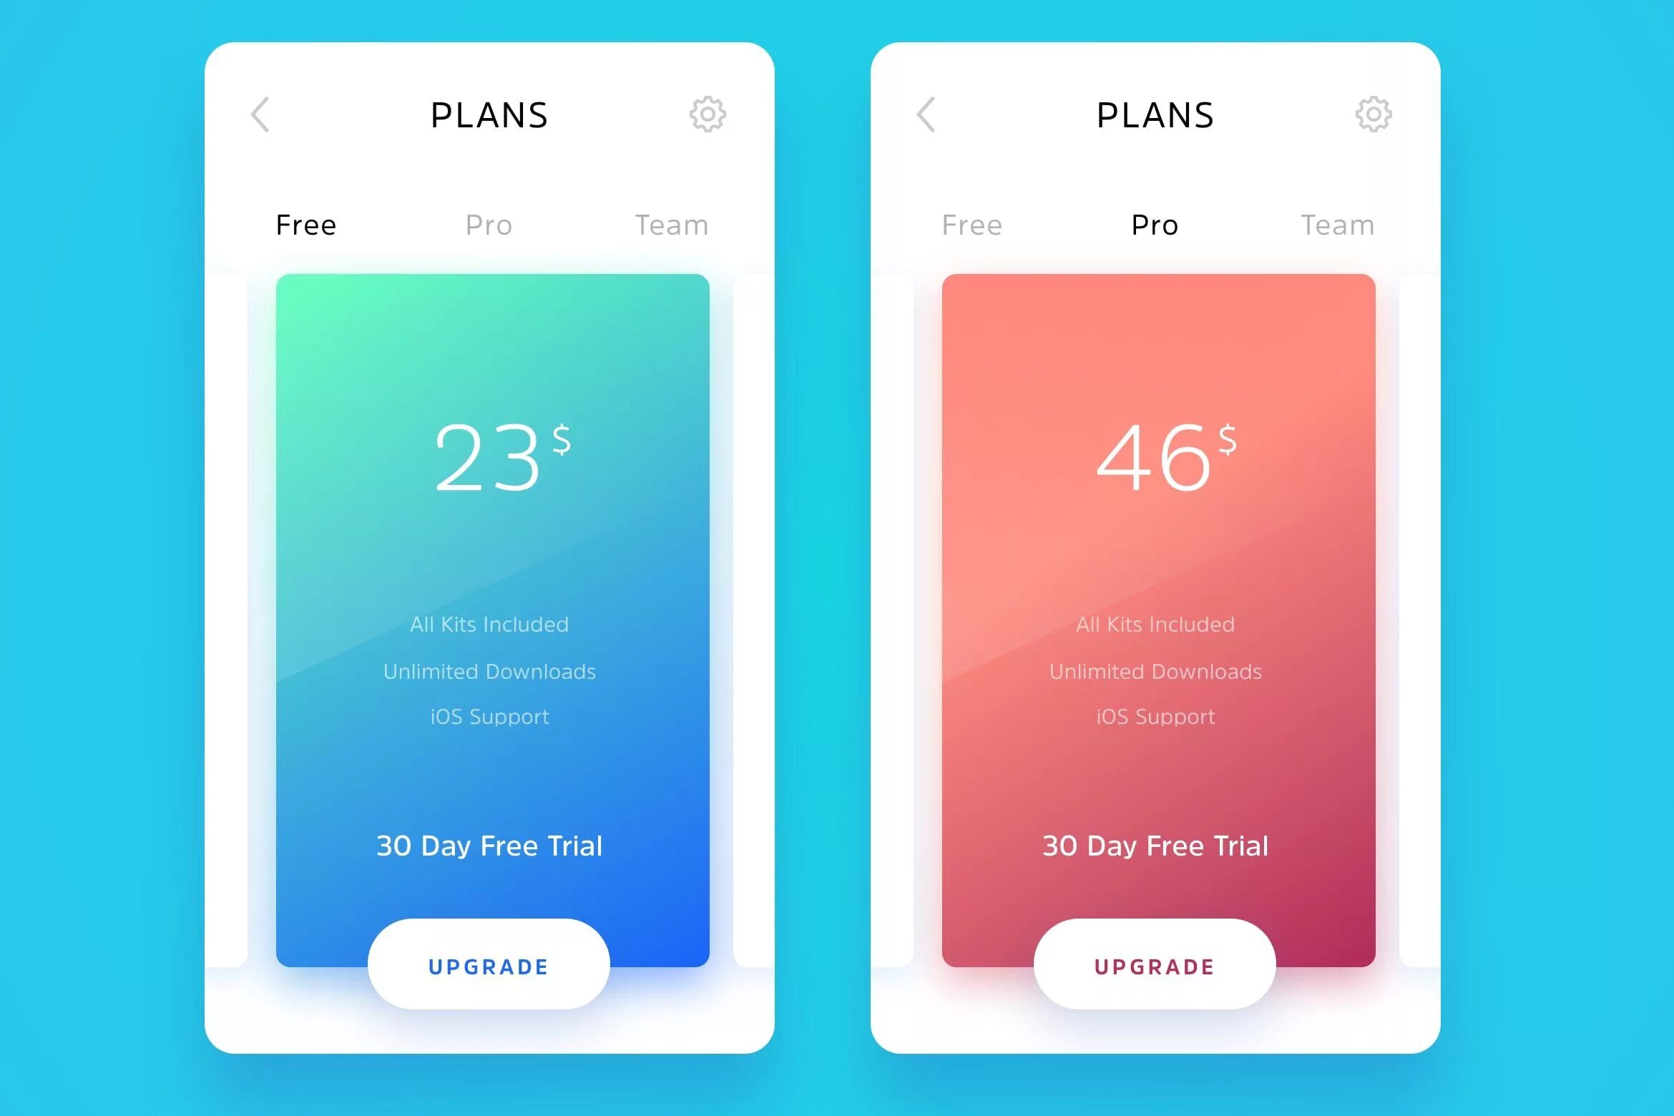Click All Kits Included label (Pro)
This screenshot has width=1674, height=1116.
click(1157, 624)
